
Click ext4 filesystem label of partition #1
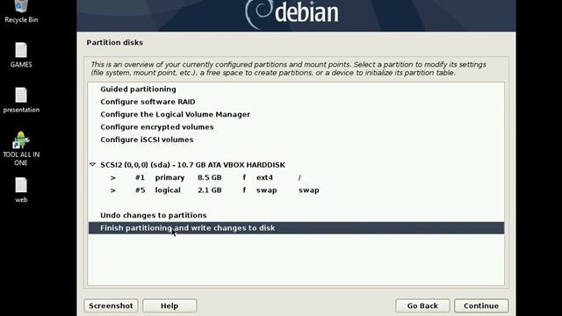264,177
